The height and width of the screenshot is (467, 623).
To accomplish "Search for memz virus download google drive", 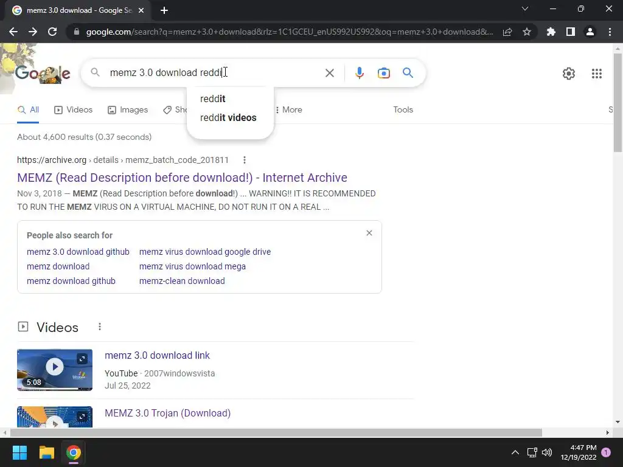I will (205, 252).
